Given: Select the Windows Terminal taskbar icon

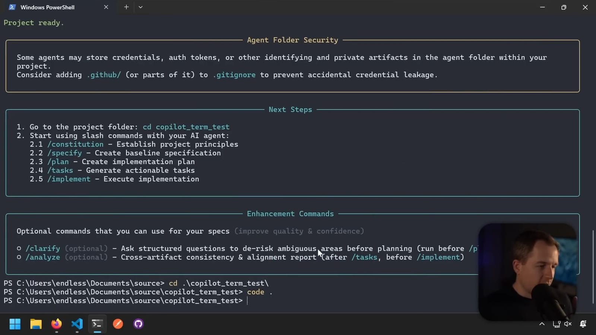Looking at the screenshot, I should coord(97,324).
